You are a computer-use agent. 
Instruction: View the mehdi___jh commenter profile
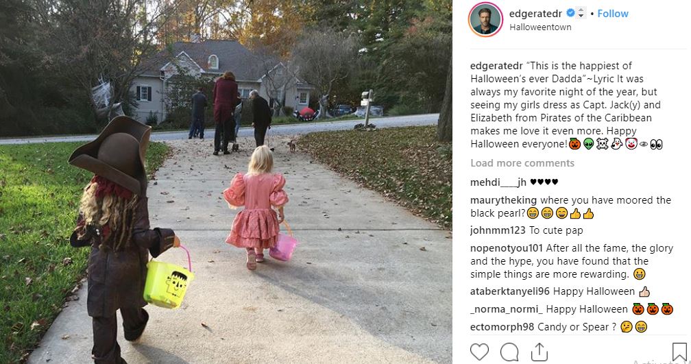(498, 182)
